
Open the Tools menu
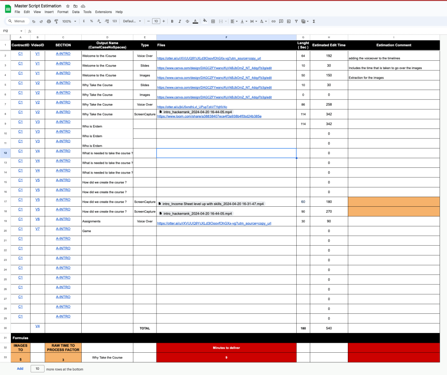[87, 12]
